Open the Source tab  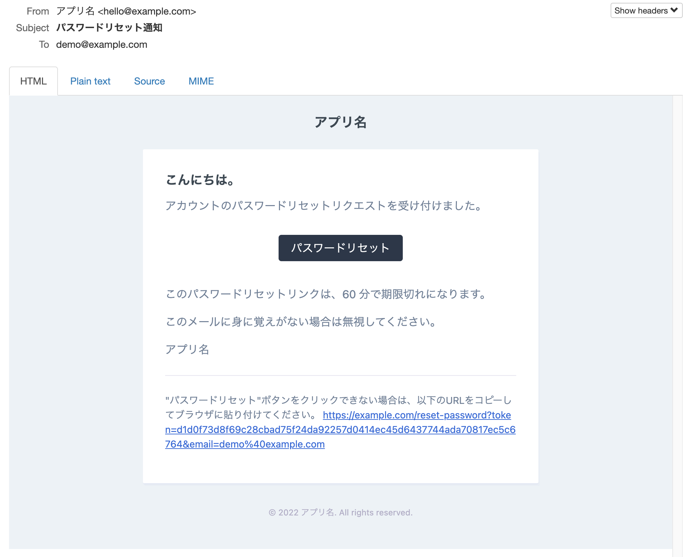[149, 81]
